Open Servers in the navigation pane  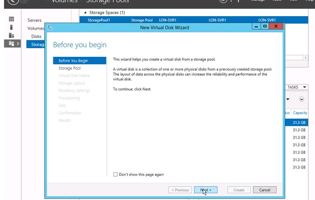coord(35,21)
